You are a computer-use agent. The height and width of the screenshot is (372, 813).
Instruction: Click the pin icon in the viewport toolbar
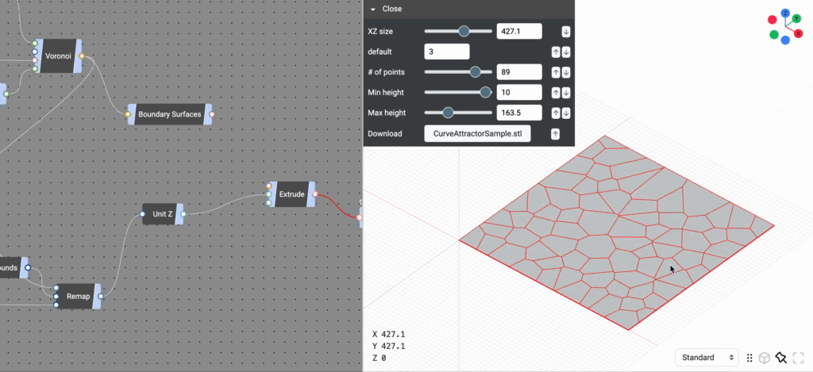coord(781,358)
